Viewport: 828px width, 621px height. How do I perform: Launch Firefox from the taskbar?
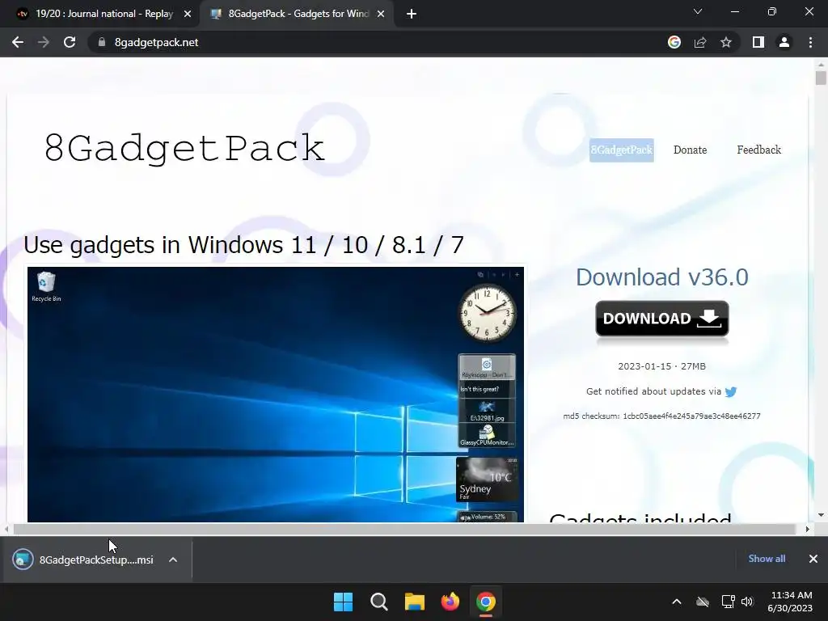click(450, 602)
